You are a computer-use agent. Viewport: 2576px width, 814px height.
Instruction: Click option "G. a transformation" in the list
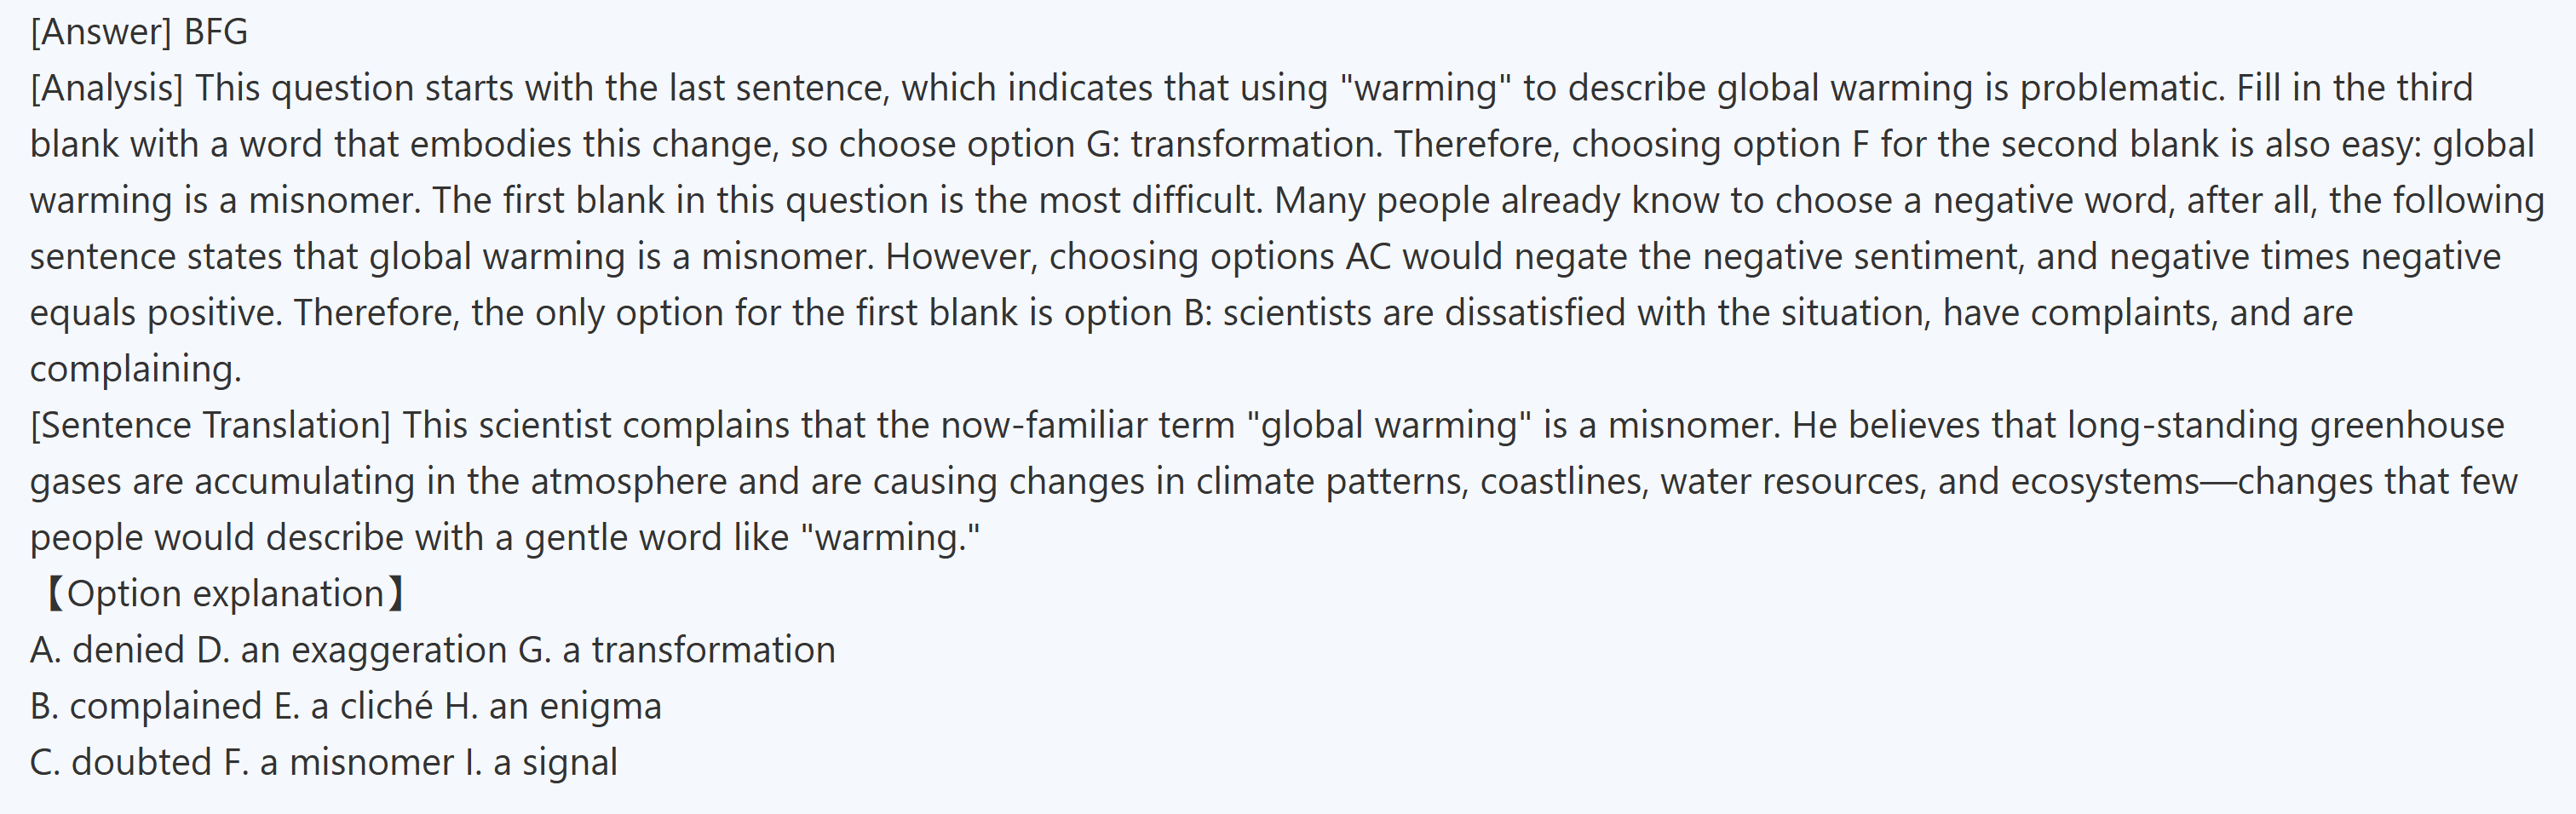[676, 650]
